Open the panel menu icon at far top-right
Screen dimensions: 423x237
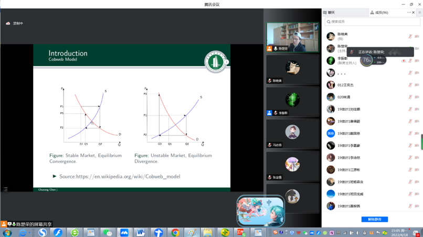[419, 13]
